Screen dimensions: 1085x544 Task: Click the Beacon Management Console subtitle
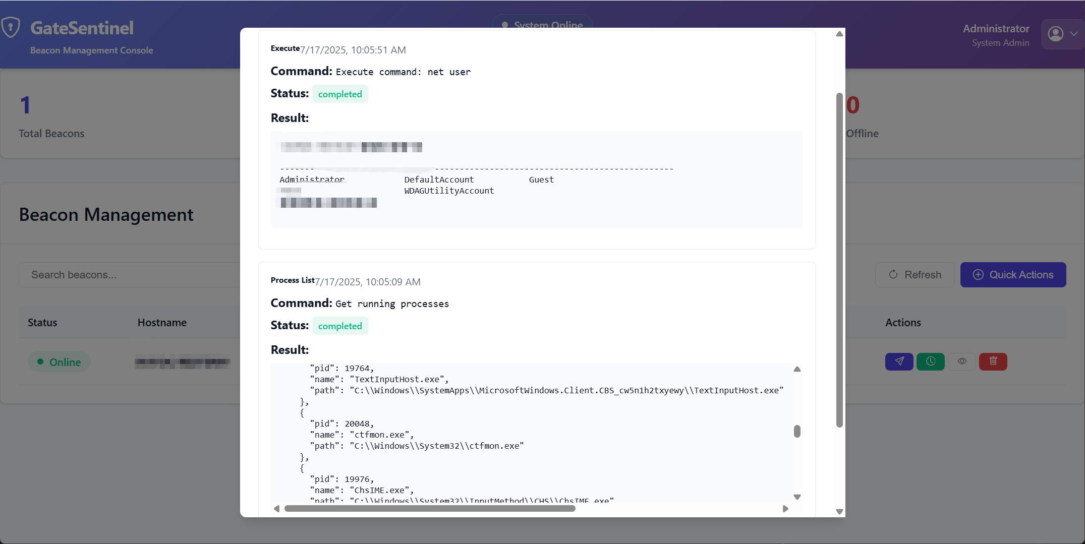(91, 50)
